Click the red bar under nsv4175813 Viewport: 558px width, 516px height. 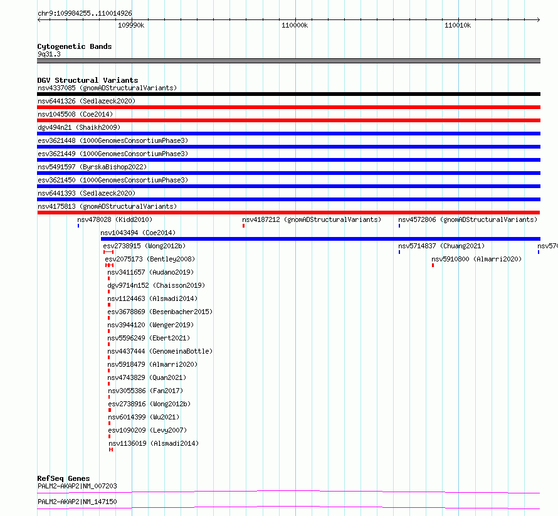[288, 213]
